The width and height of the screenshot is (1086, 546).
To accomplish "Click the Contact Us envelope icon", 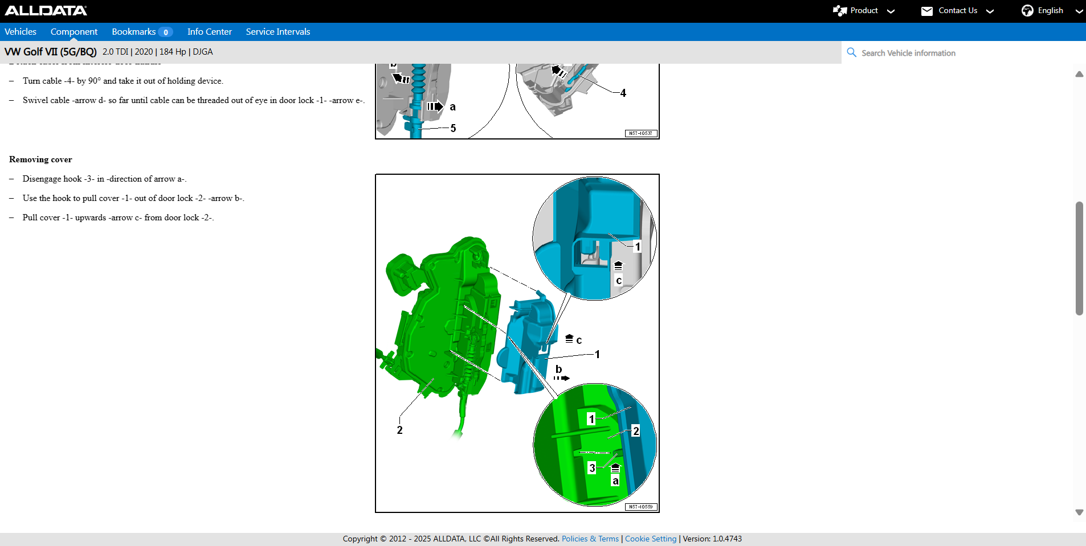I will 927,11.
